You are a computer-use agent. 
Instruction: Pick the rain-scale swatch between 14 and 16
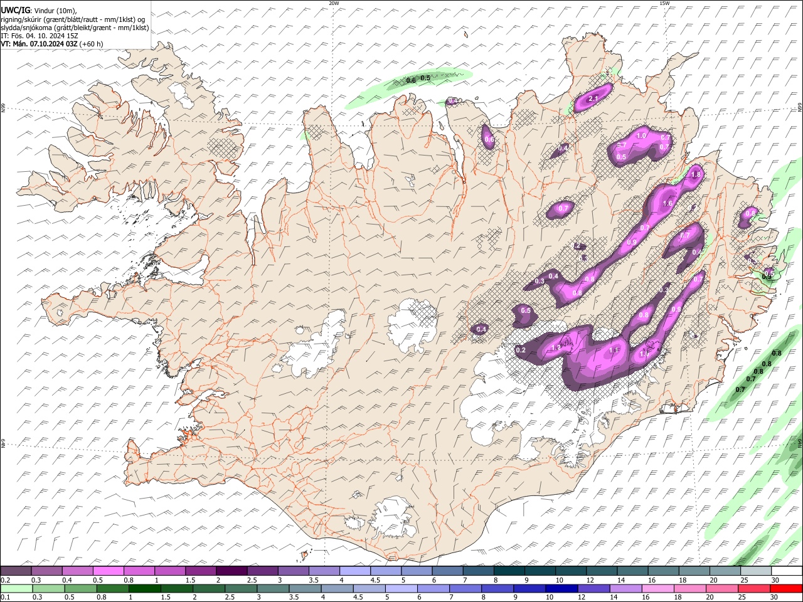point(626,588)
